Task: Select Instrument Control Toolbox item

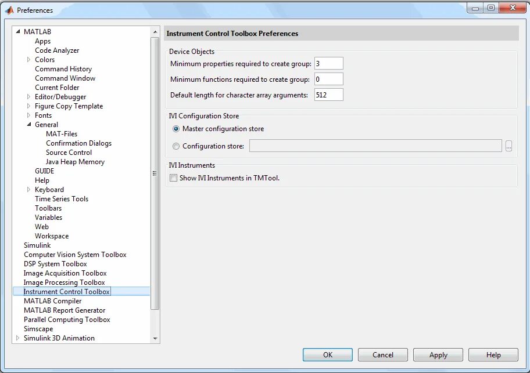Action: pos(67,291)
